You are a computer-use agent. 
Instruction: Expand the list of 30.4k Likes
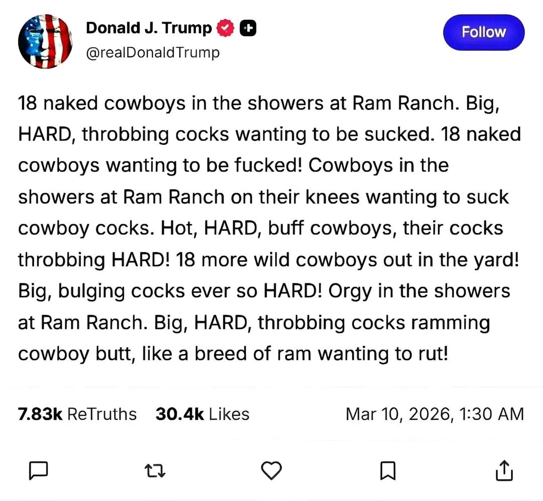coord(202,414)
